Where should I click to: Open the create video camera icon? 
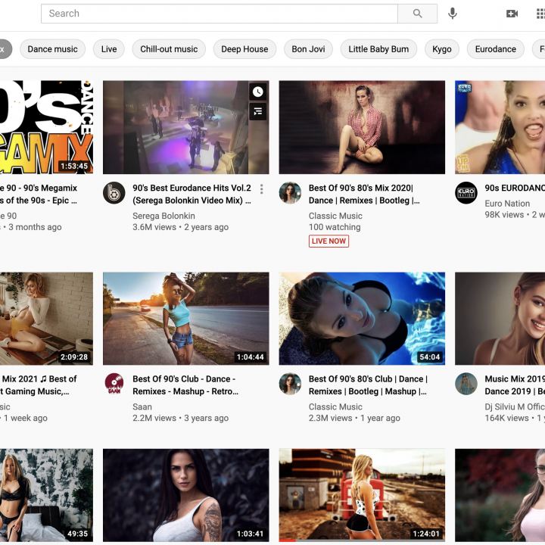pyautogui.click(x=512, y=14)
